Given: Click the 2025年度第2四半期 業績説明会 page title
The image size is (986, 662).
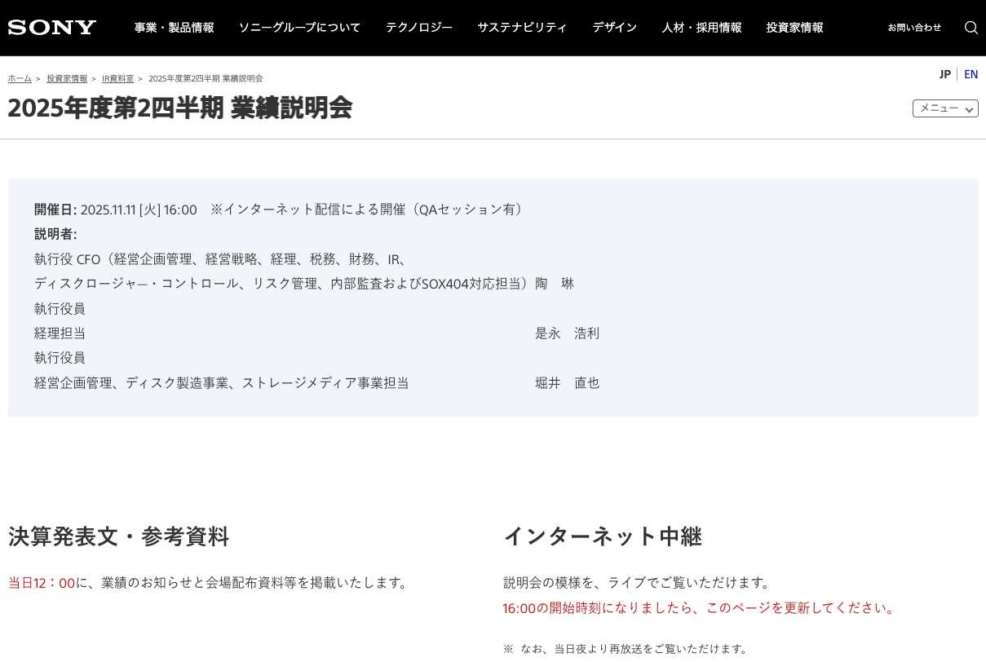Looking at the screenshot, I should [180, 108].
